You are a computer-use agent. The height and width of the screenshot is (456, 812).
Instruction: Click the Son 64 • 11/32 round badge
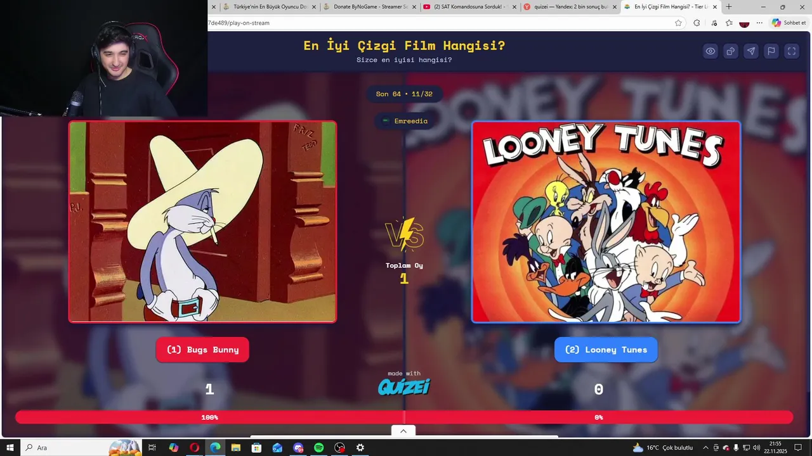tap(404, 94)
